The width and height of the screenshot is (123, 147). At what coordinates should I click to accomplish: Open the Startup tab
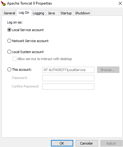pos(66,13)
